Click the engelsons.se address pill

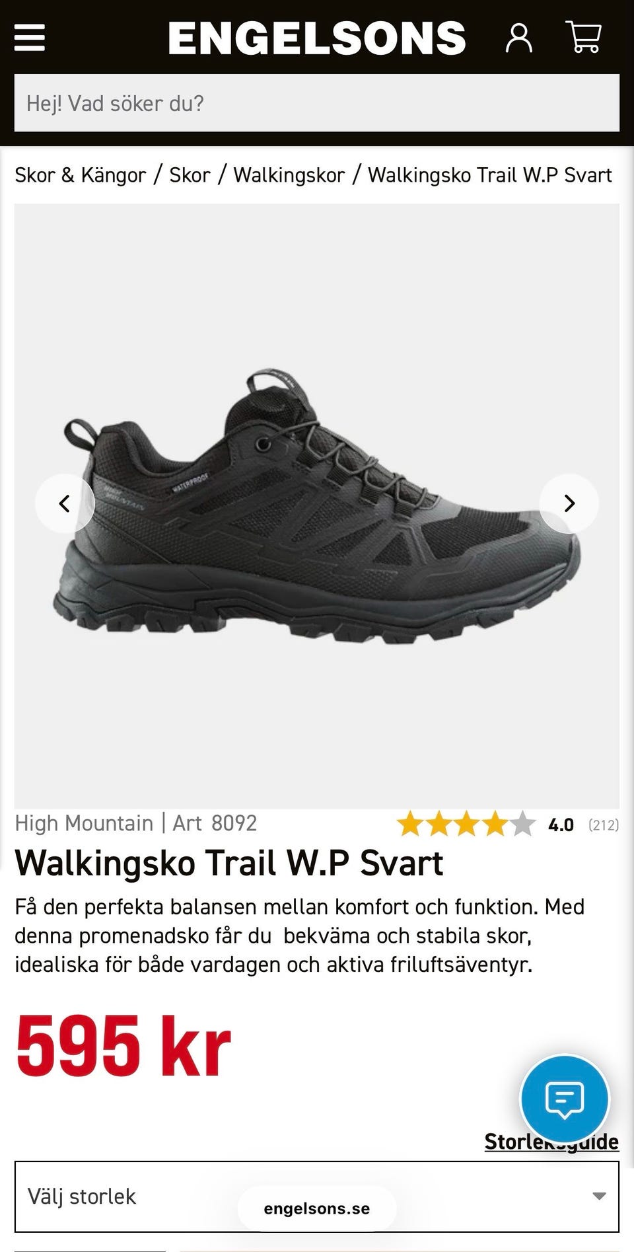click(317, 1208)
